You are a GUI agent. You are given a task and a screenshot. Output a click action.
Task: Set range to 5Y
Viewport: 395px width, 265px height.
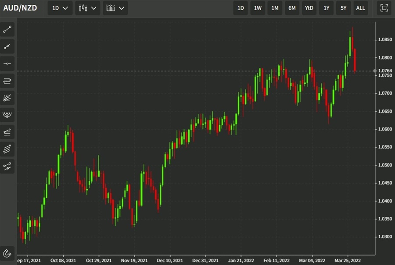(343, 8)
